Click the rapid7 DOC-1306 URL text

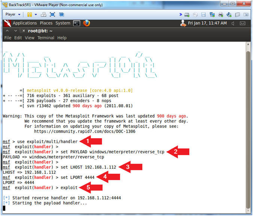(x=85, y=132)
